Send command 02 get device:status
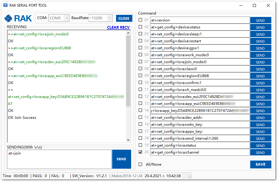This screenshot has width=278, height=182. 260,27
